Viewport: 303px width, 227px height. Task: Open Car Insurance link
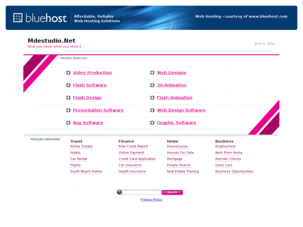pos(130,165)
